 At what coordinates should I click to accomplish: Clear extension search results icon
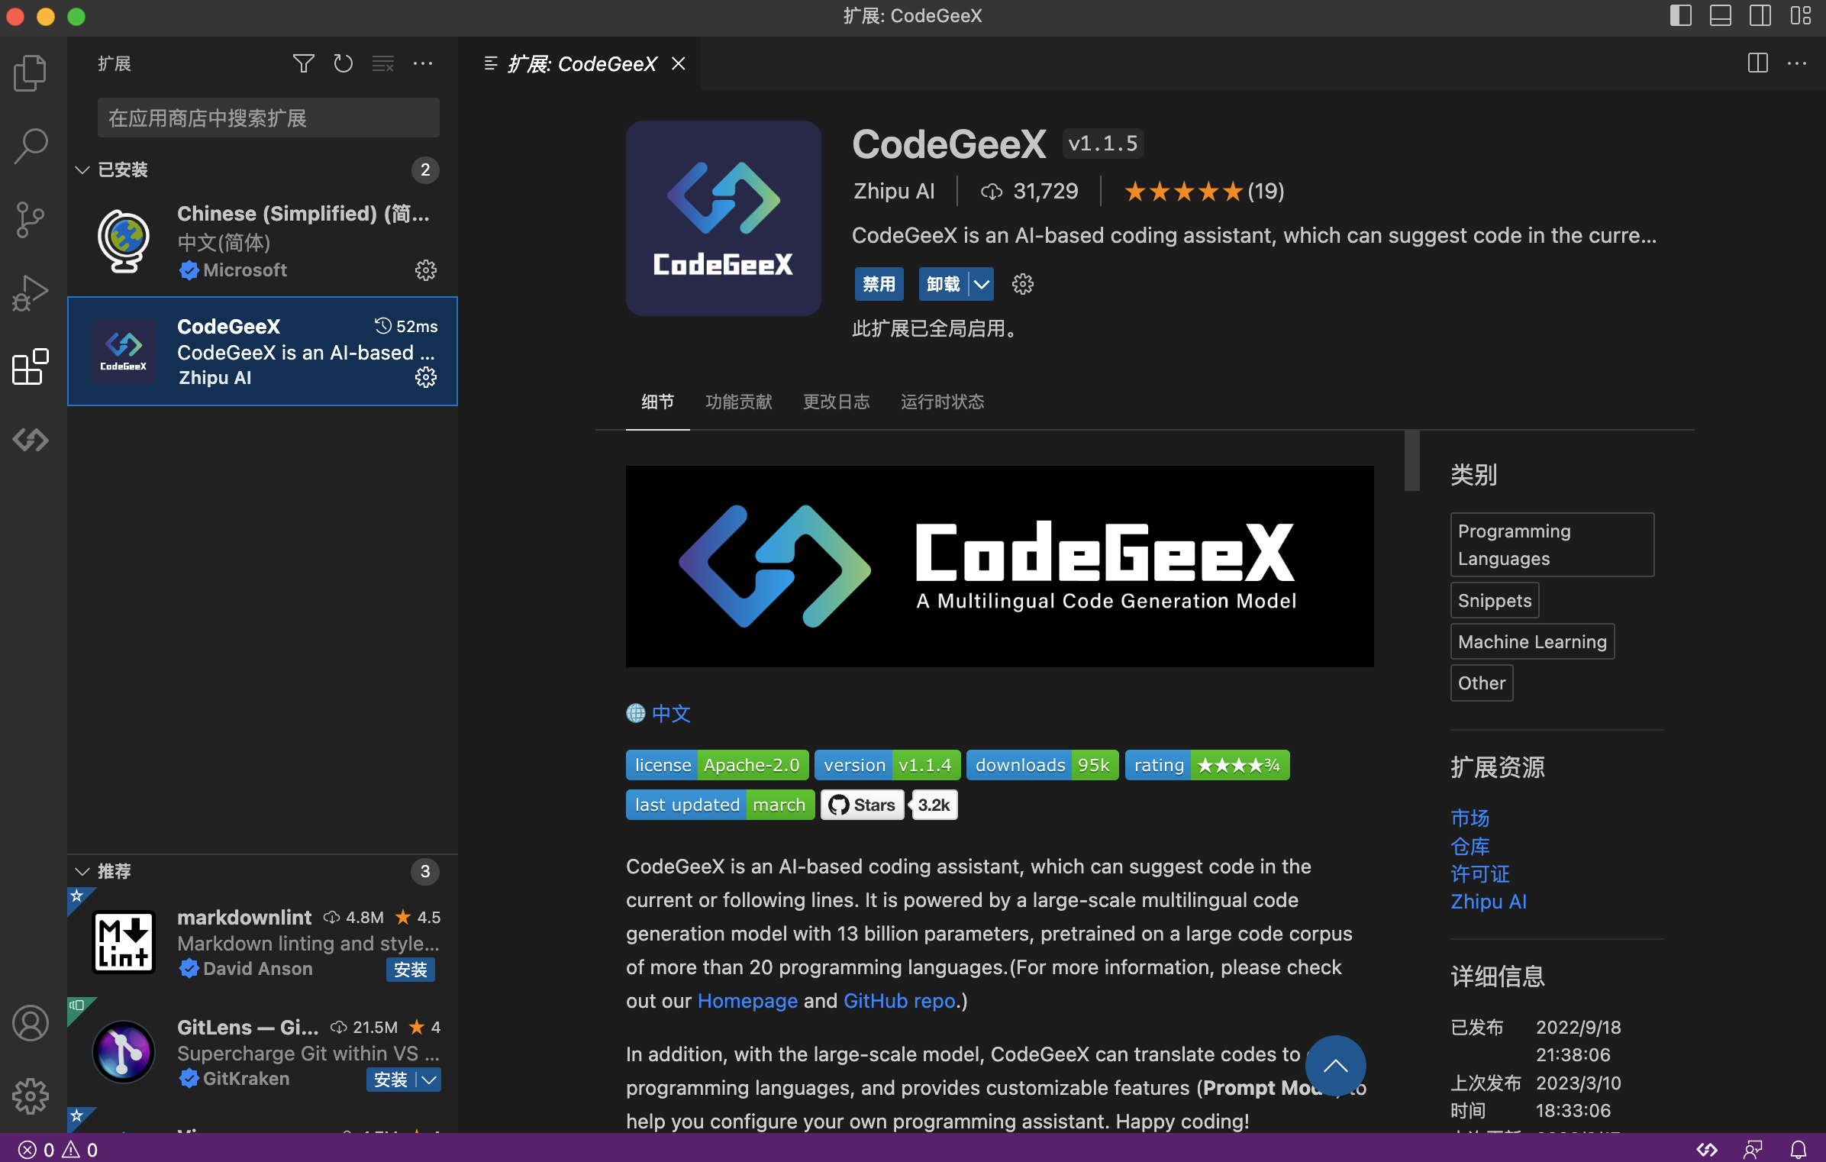(x=383, y=63)
